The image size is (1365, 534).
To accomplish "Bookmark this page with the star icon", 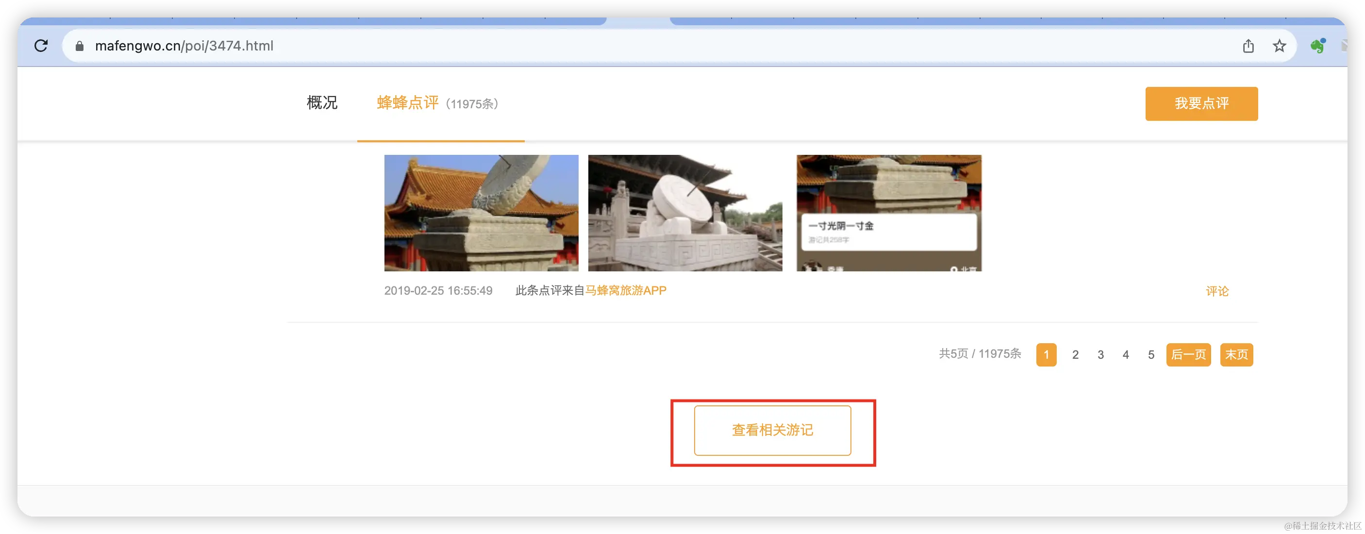I will tap(1279, 46).
